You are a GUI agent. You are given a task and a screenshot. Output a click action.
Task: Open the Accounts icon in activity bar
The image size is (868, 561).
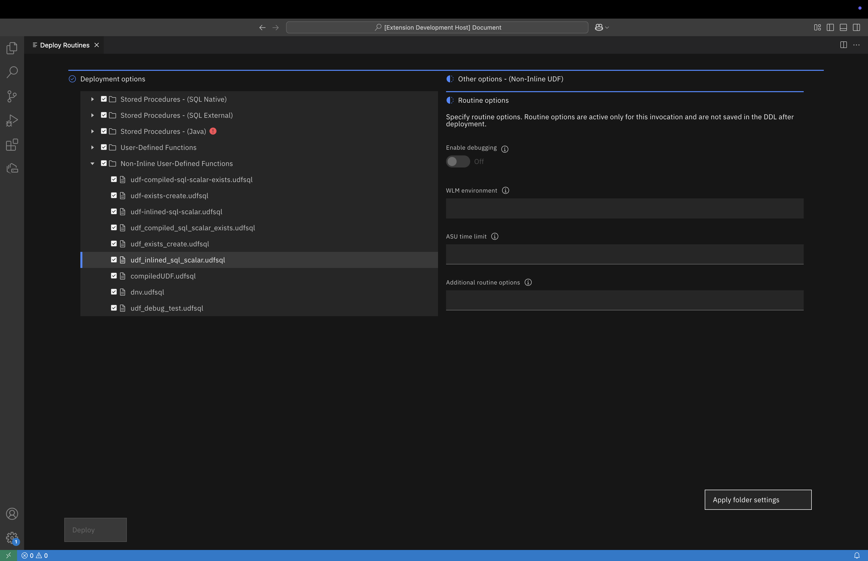12,514
